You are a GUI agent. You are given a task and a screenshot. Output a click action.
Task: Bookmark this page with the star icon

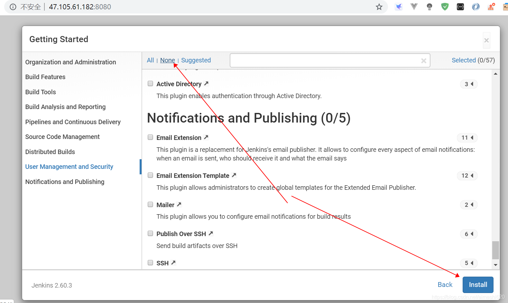point(379,7)
